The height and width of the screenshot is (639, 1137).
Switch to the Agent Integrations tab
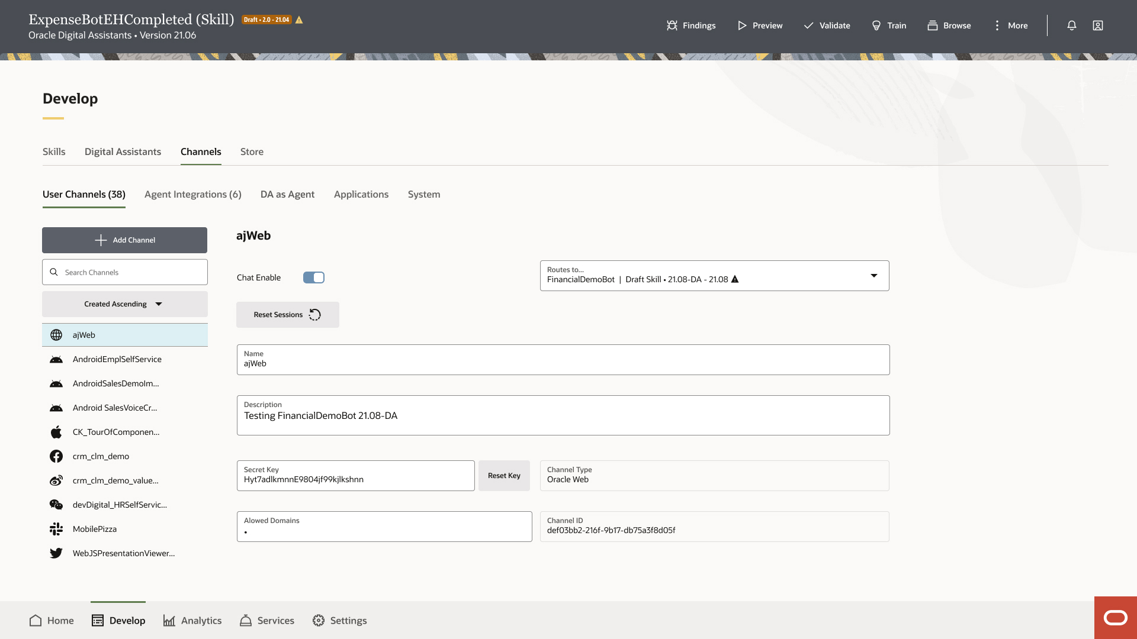192,194
